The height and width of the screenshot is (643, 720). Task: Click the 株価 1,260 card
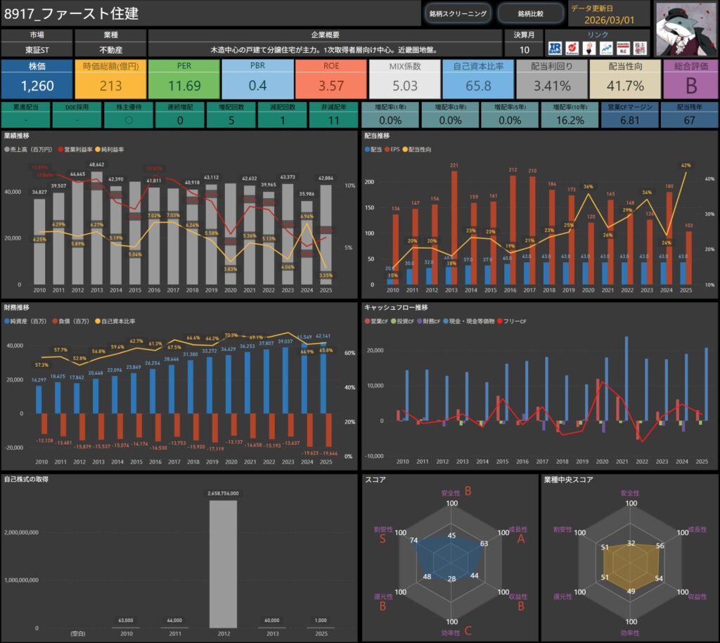point(37,79)
